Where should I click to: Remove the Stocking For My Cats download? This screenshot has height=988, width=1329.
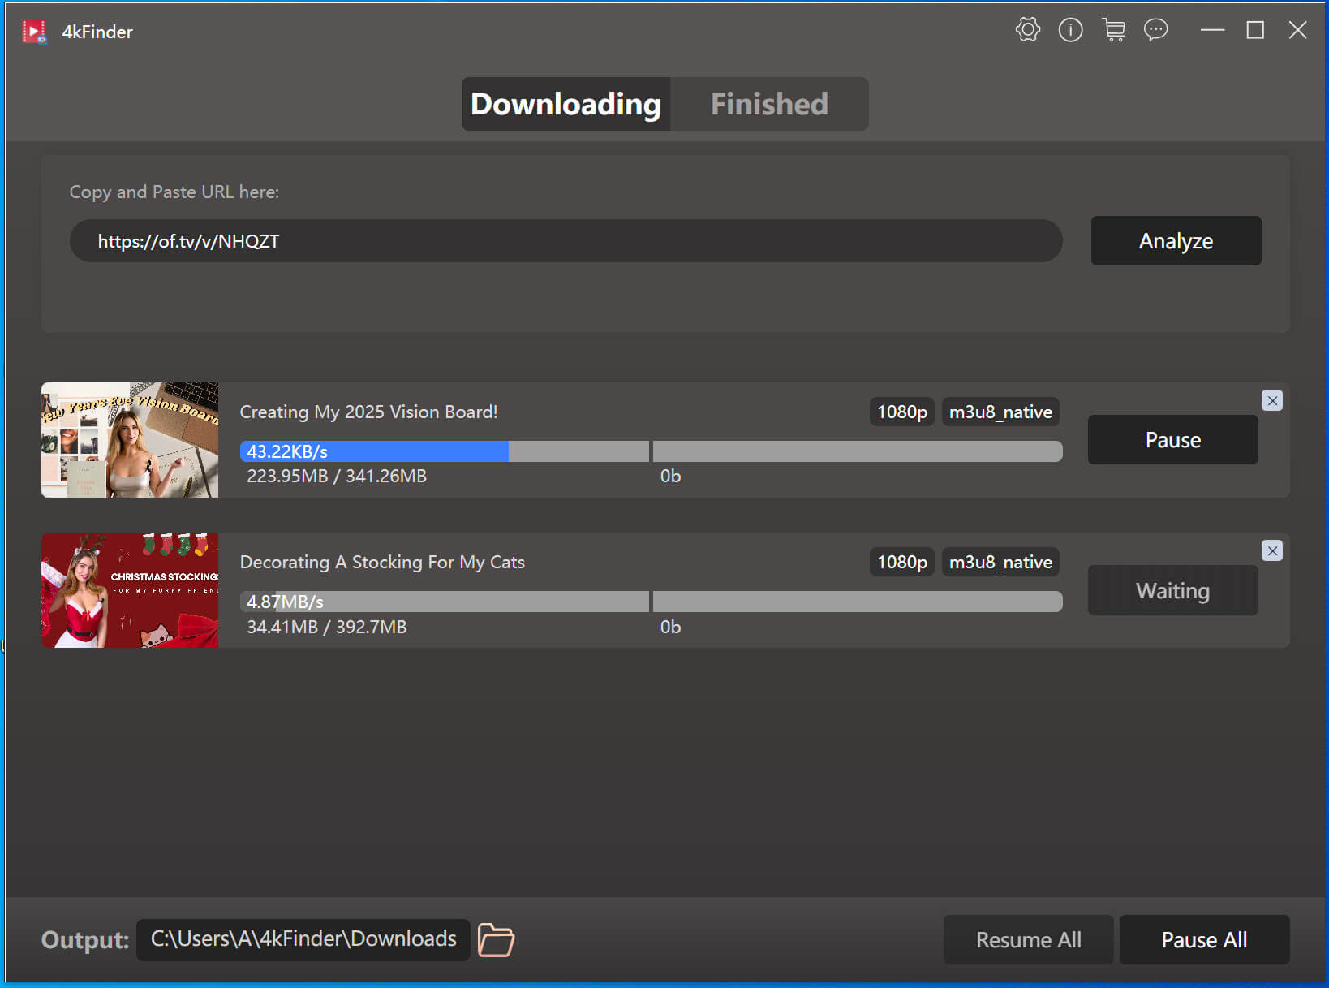point(1271,551)
